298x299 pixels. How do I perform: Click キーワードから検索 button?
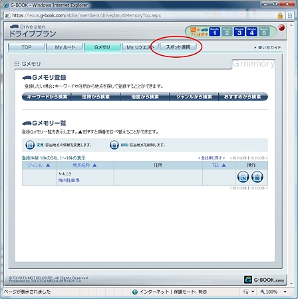point(47,97)
